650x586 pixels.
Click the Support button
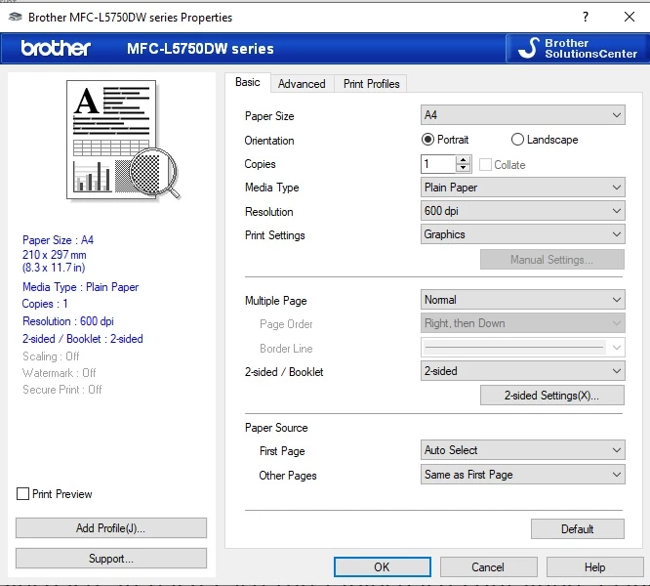coord(111,559)
